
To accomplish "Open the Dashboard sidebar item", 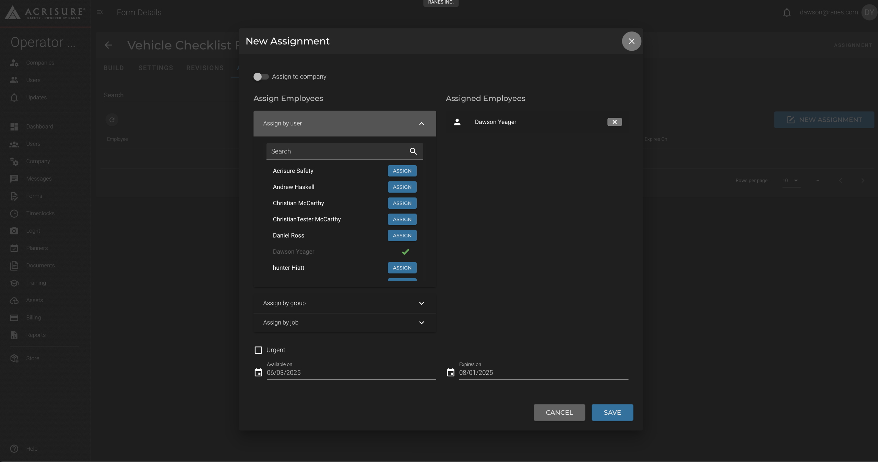I will coord(40,126).
